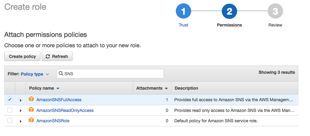
Task: Expand the AmazonSNSReadOnlyAccess row details
Action: pyautogui.click(x=21, y=110)
